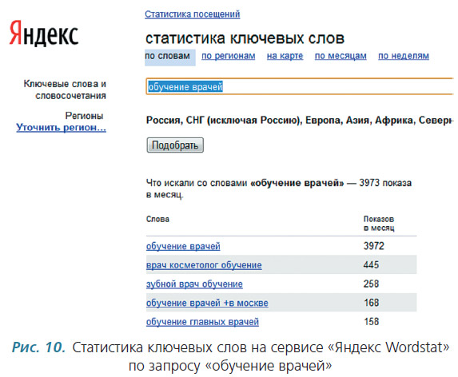Click the Показов в месяц column header

click(379, 223)
